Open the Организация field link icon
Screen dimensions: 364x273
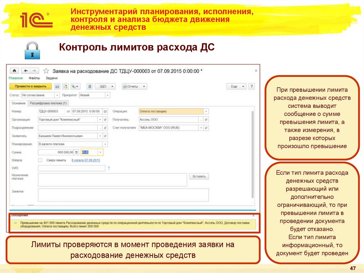[105, 120]
